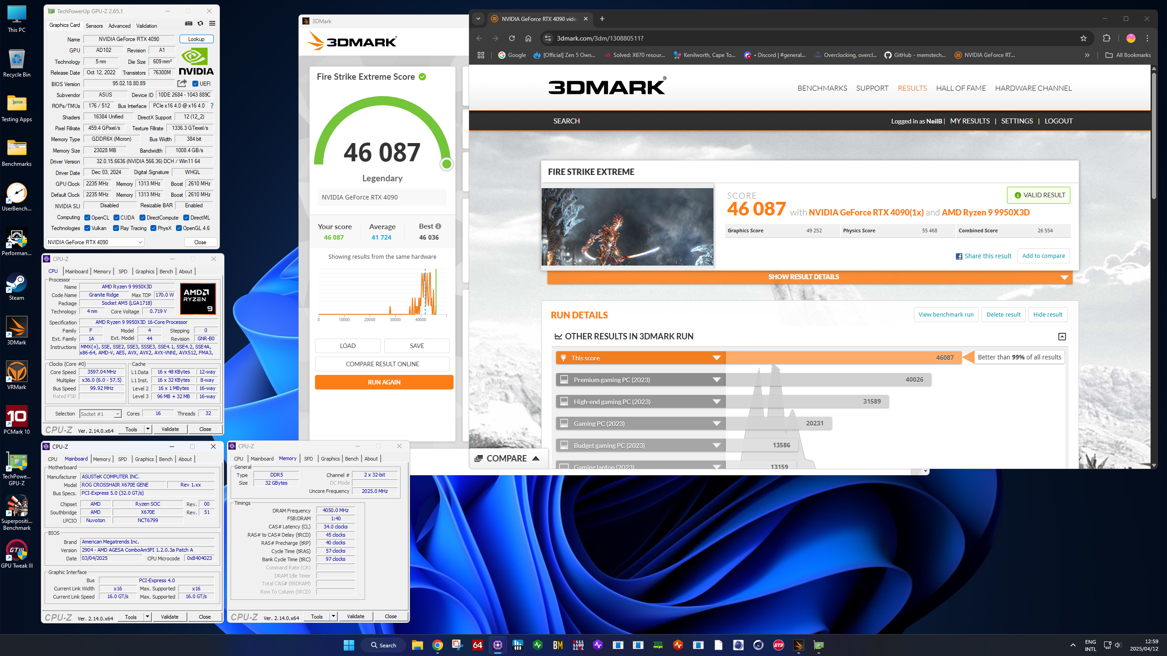Expand the This score result dropdown
The height and width of the screenshot is (656, 1167).
click(717, 358)
